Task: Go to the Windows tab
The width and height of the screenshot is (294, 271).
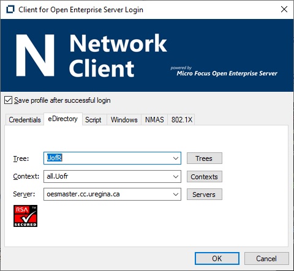Action: (124, 120)
